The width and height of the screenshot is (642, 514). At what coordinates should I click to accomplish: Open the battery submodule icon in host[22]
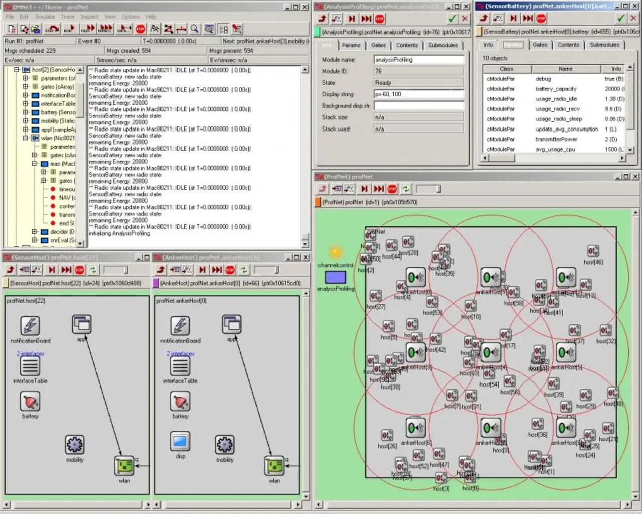[x=30, y=402]
